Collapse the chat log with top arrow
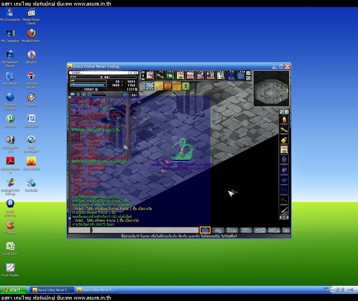Image resolution: width=358 pixels, height=301 pixels. pos(70,98)
